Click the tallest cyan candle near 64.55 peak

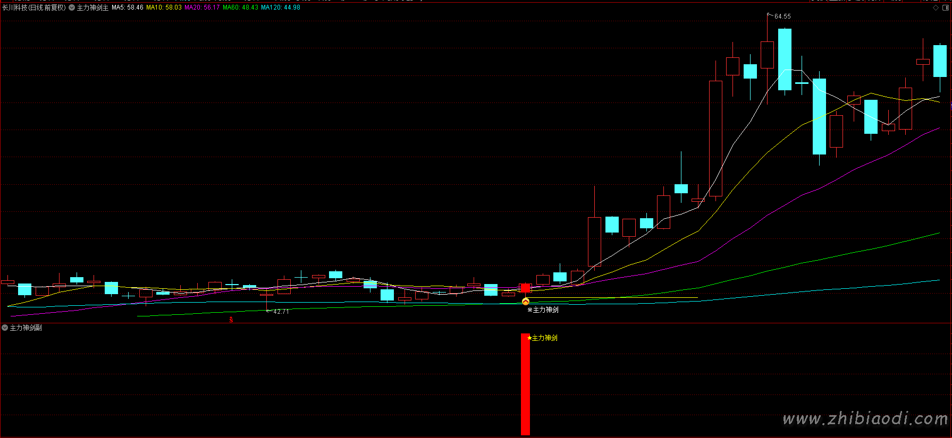tap(785, 59)
